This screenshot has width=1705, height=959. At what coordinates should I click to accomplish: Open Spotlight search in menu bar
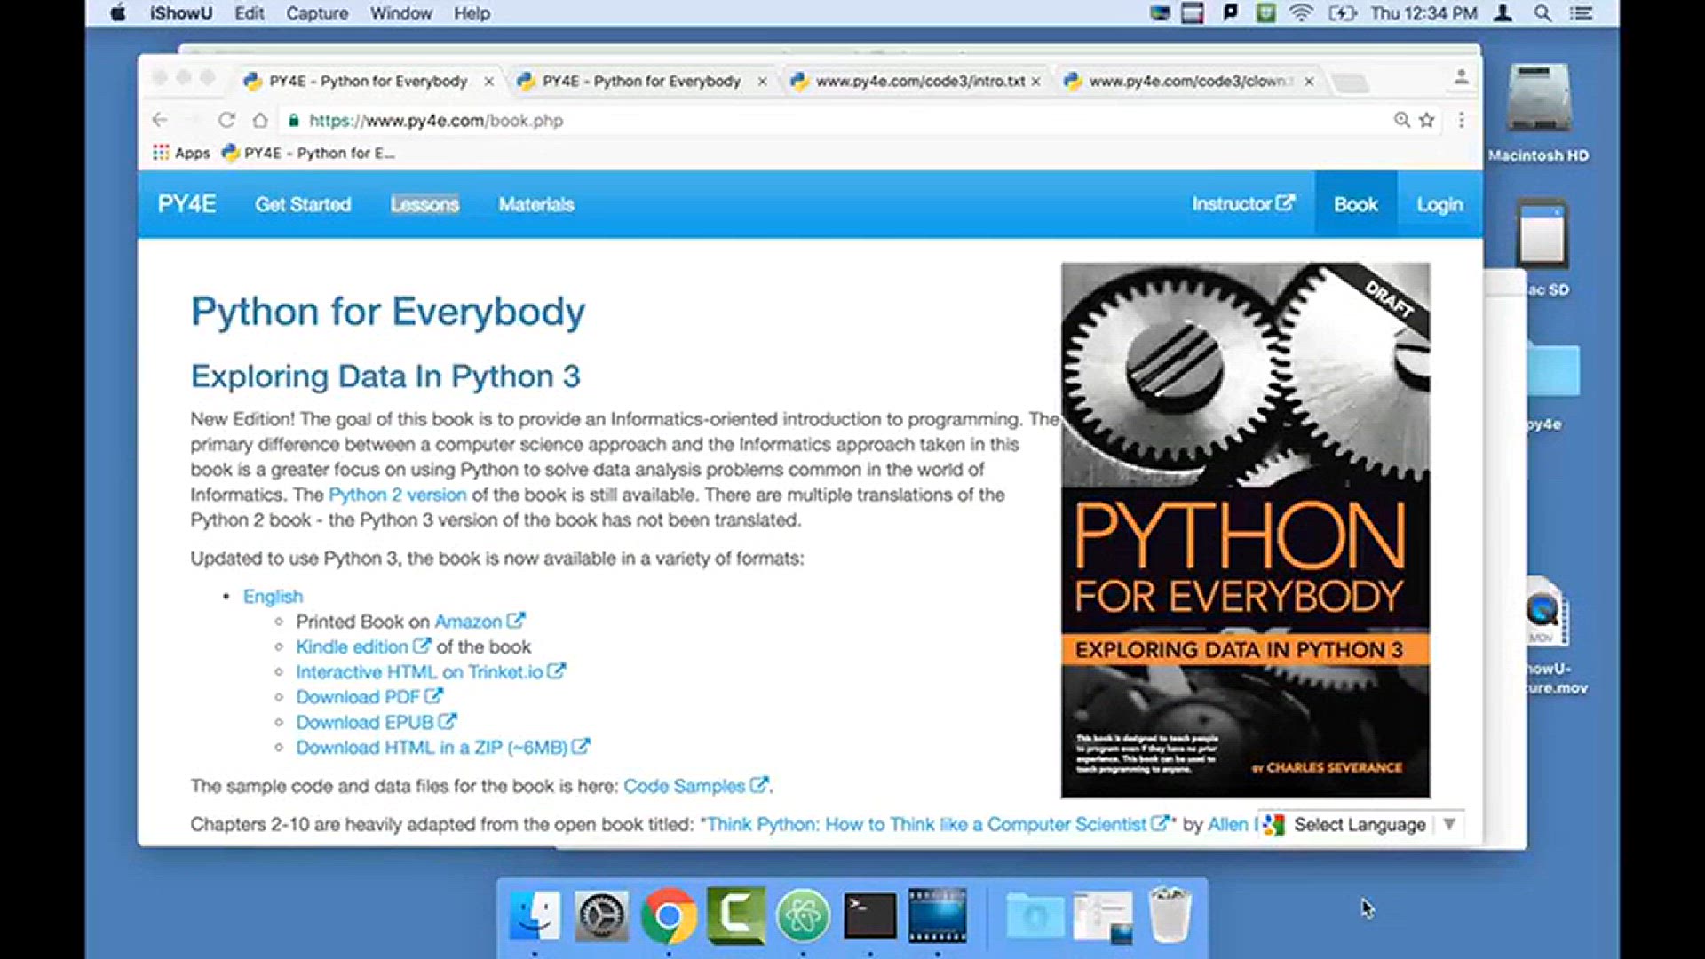click(1543, 13)
